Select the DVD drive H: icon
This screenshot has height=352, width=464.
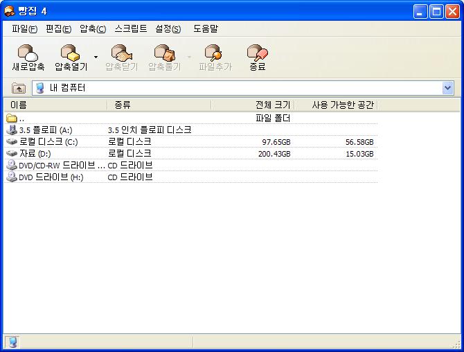coord(12,177)
